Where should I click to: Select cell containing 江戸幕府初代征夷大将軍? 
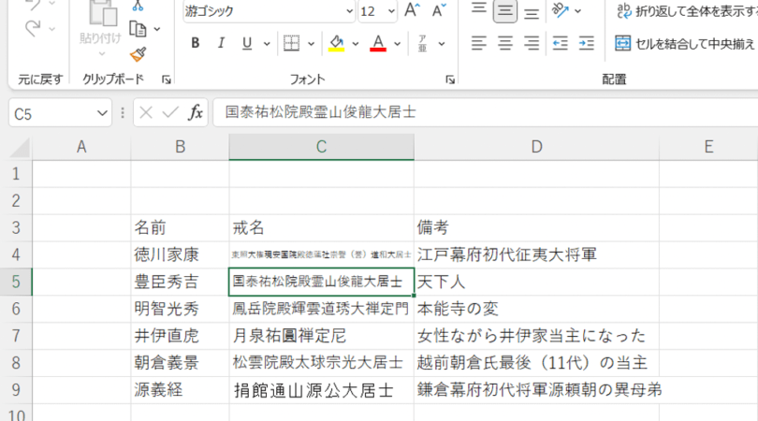coord(536,254)
